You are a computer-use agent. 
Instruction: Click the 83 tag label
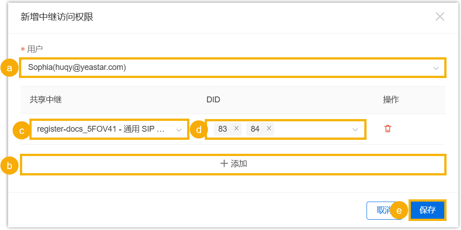point(222,129)
